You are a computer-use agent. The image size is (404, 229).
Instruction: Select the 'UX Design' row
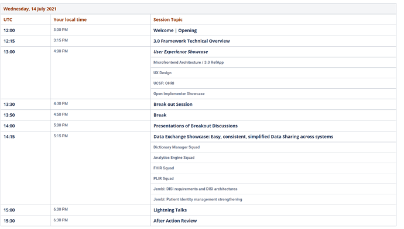tap(273, 73)
